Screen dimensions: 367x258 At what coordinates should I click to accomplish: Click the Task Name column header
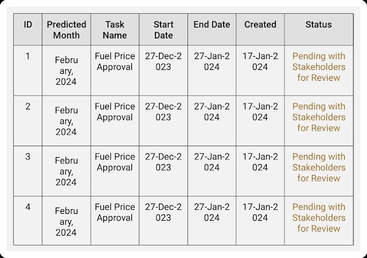coord(115,30)
